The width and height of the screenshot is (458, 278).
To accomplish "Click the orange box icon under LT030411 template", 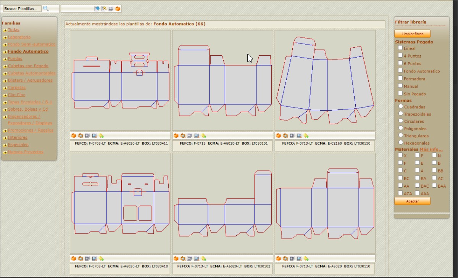I will 74,136.
